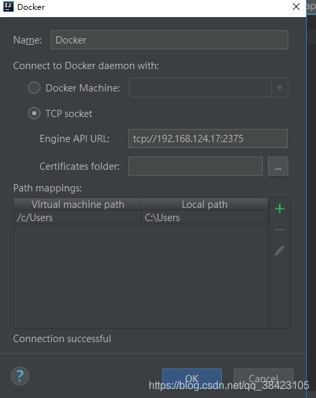Click the empty Certificates folder field
The width and height of the screenshot is (316, 398).
click(x=196, y=166)
